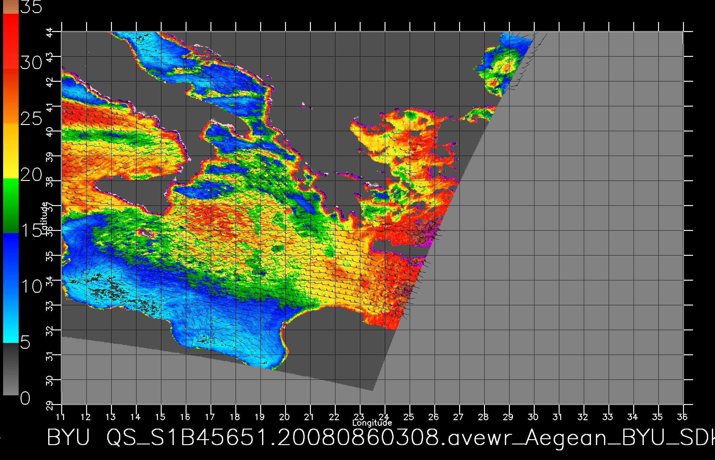Viewport: 715px width, 460px height.
Task: Click latitude tick label 31
Action: pos(50,356)
